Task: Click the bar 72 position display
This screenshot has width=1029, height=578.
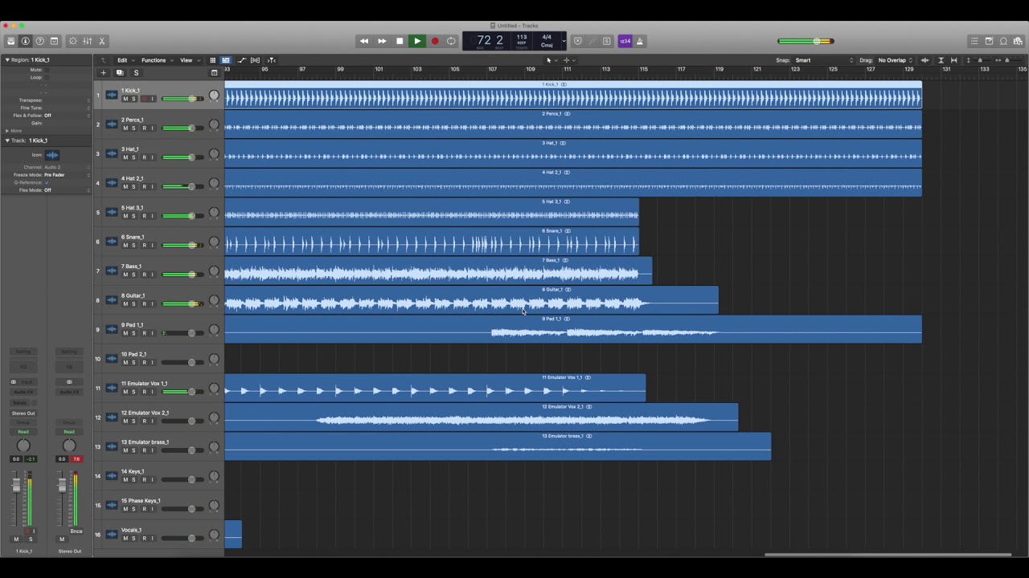Action: tap(484, 40)
